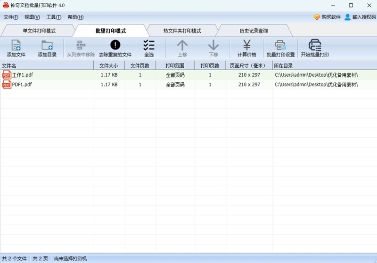Click the 所在目录 column header
The width and height of the screenshot is (377, 263).
tap(325, 65)
